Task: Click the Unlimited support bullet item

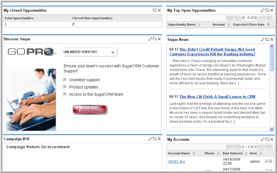Action: coord(84,80)
